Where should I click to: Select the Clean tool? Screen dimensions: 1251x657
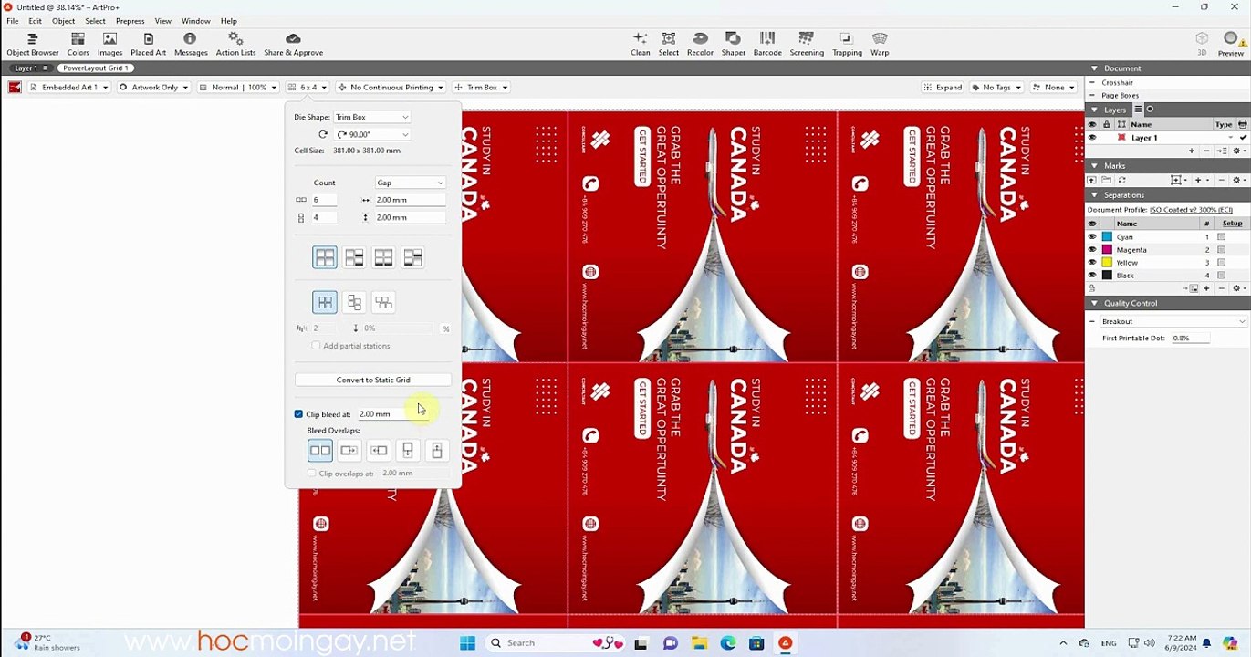pyautogui.click(x=641, y=44)
